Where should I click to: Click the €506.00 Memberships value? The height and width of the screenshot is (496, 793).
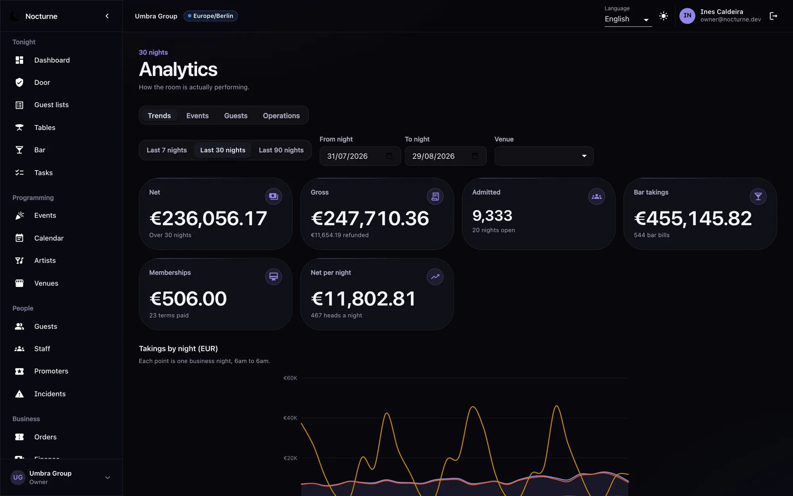[188, 298]
